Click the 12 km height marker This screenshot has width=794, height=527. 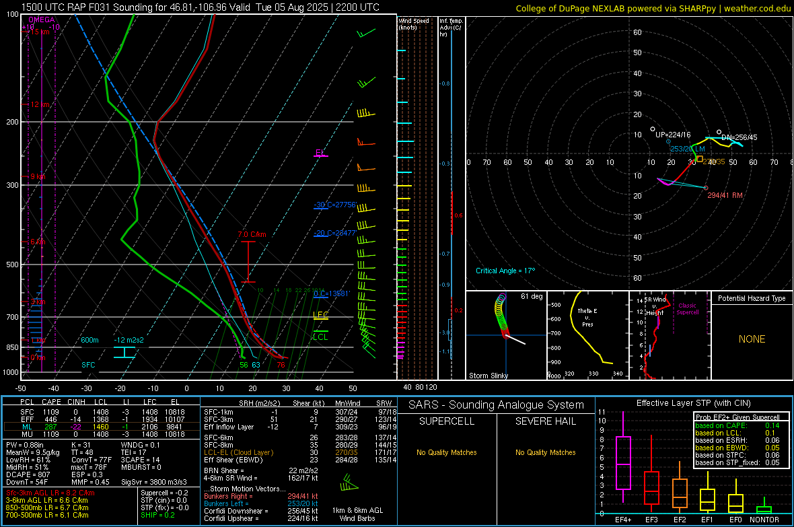click(40, 104)
